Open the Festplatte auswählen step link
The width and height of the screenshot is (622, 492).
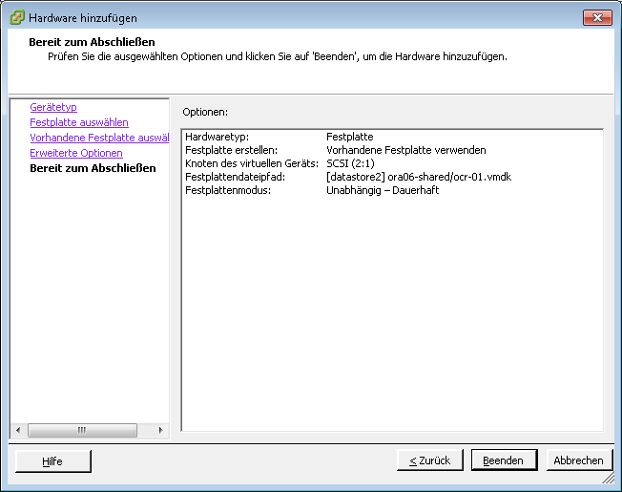[x=79, y=123]
